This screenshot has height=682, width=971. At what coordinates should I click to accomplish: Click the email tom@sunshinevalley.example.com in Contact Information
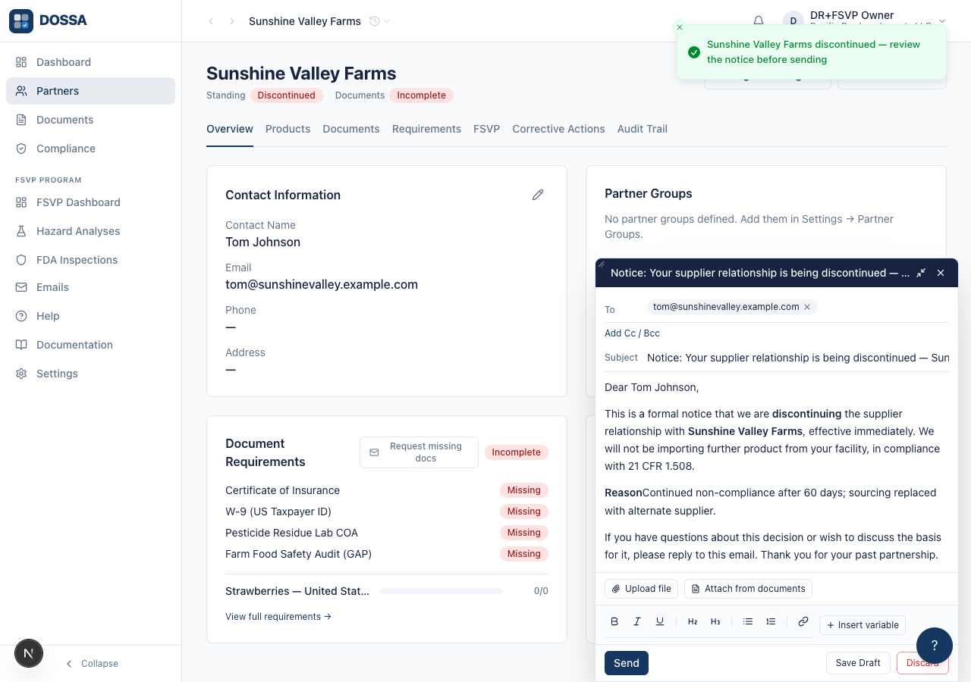[x=322, y=285]
